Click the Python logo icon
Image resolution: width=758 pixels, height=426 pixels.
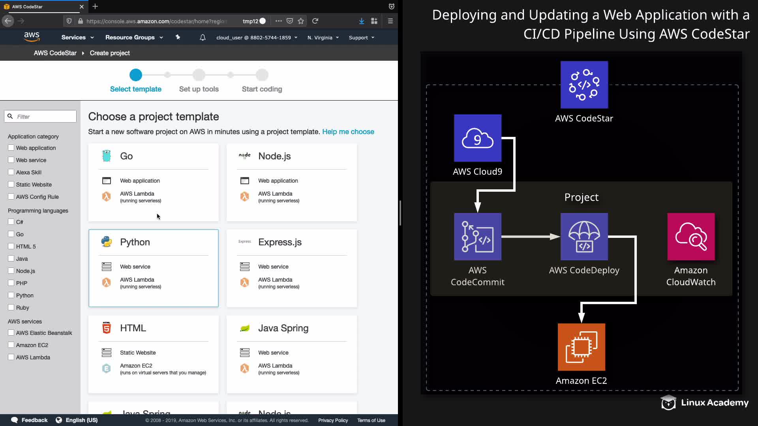107,242
